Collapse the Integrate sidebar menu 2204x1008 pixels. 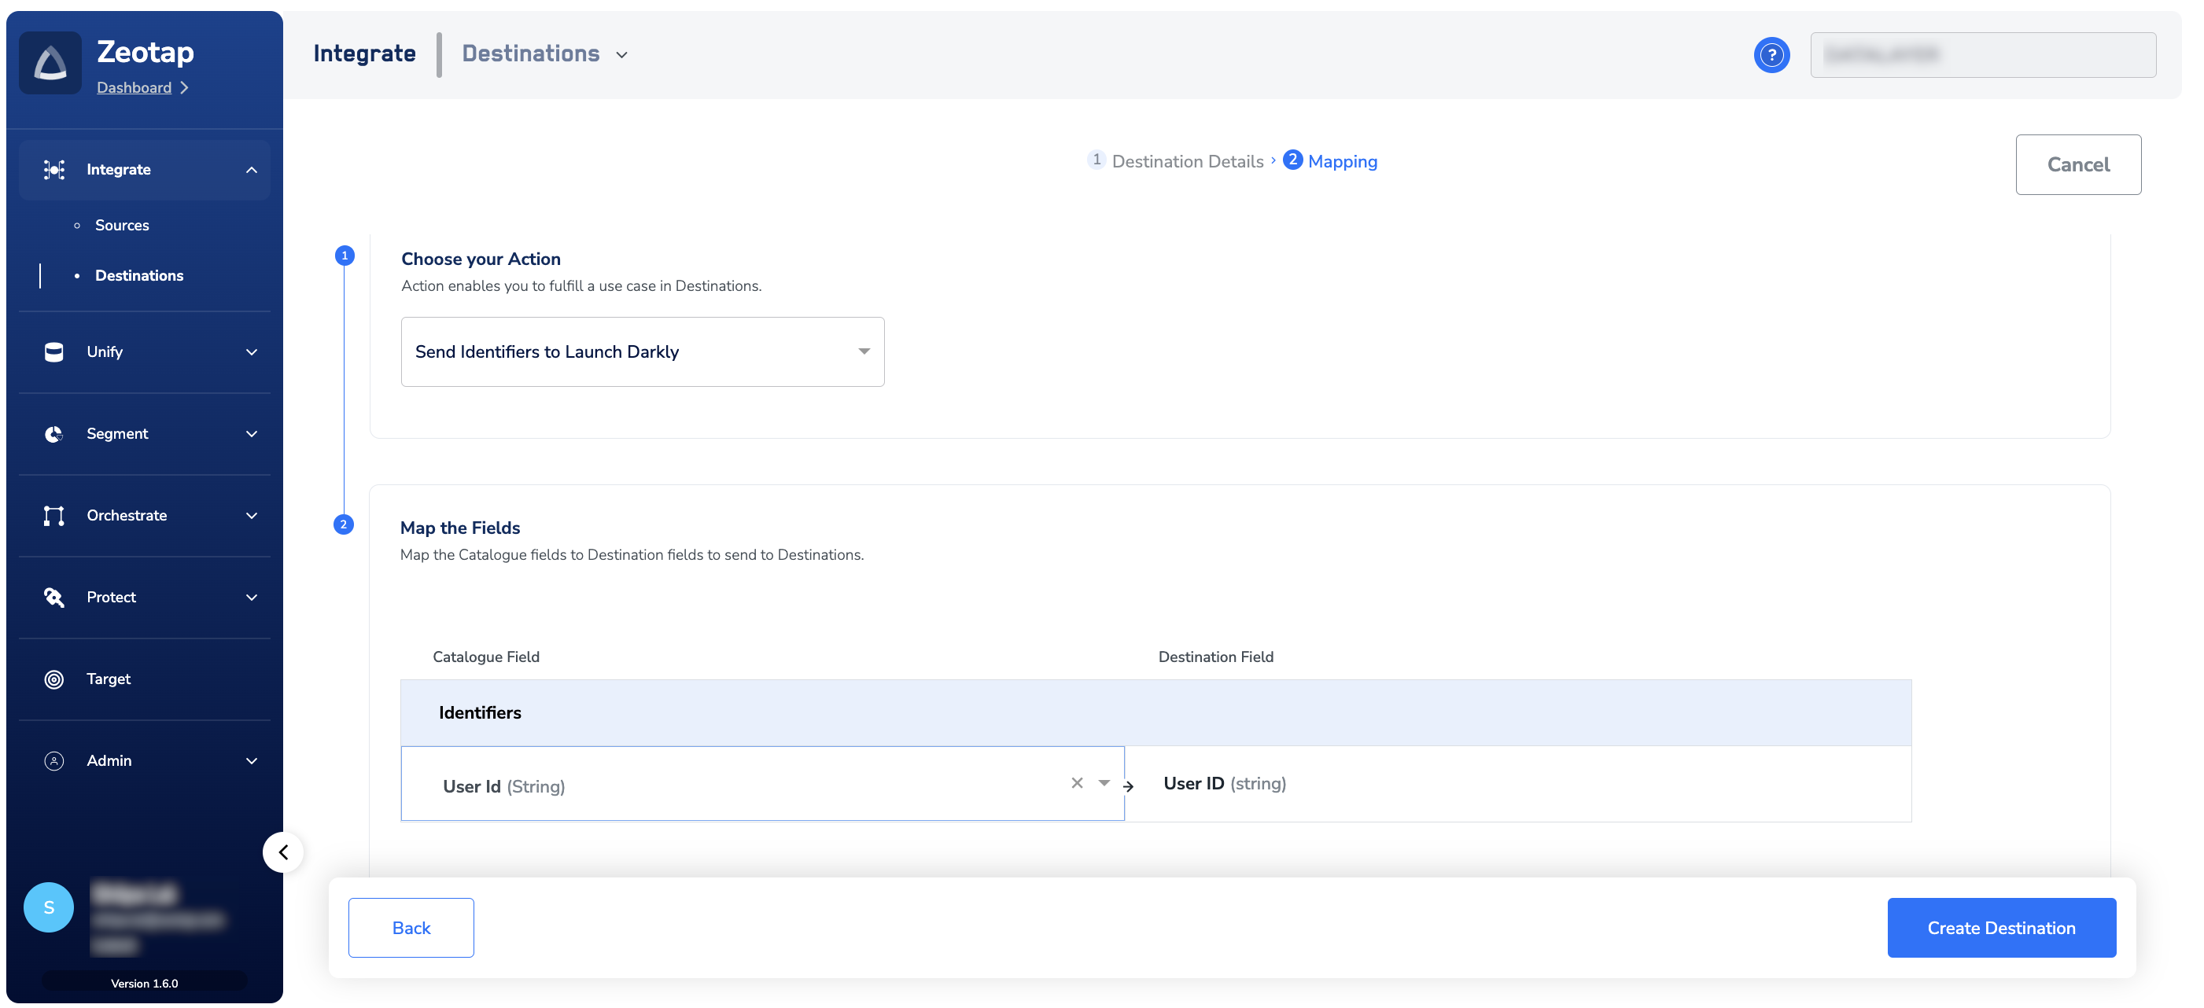pyautogui.click(x=251, y=170)
